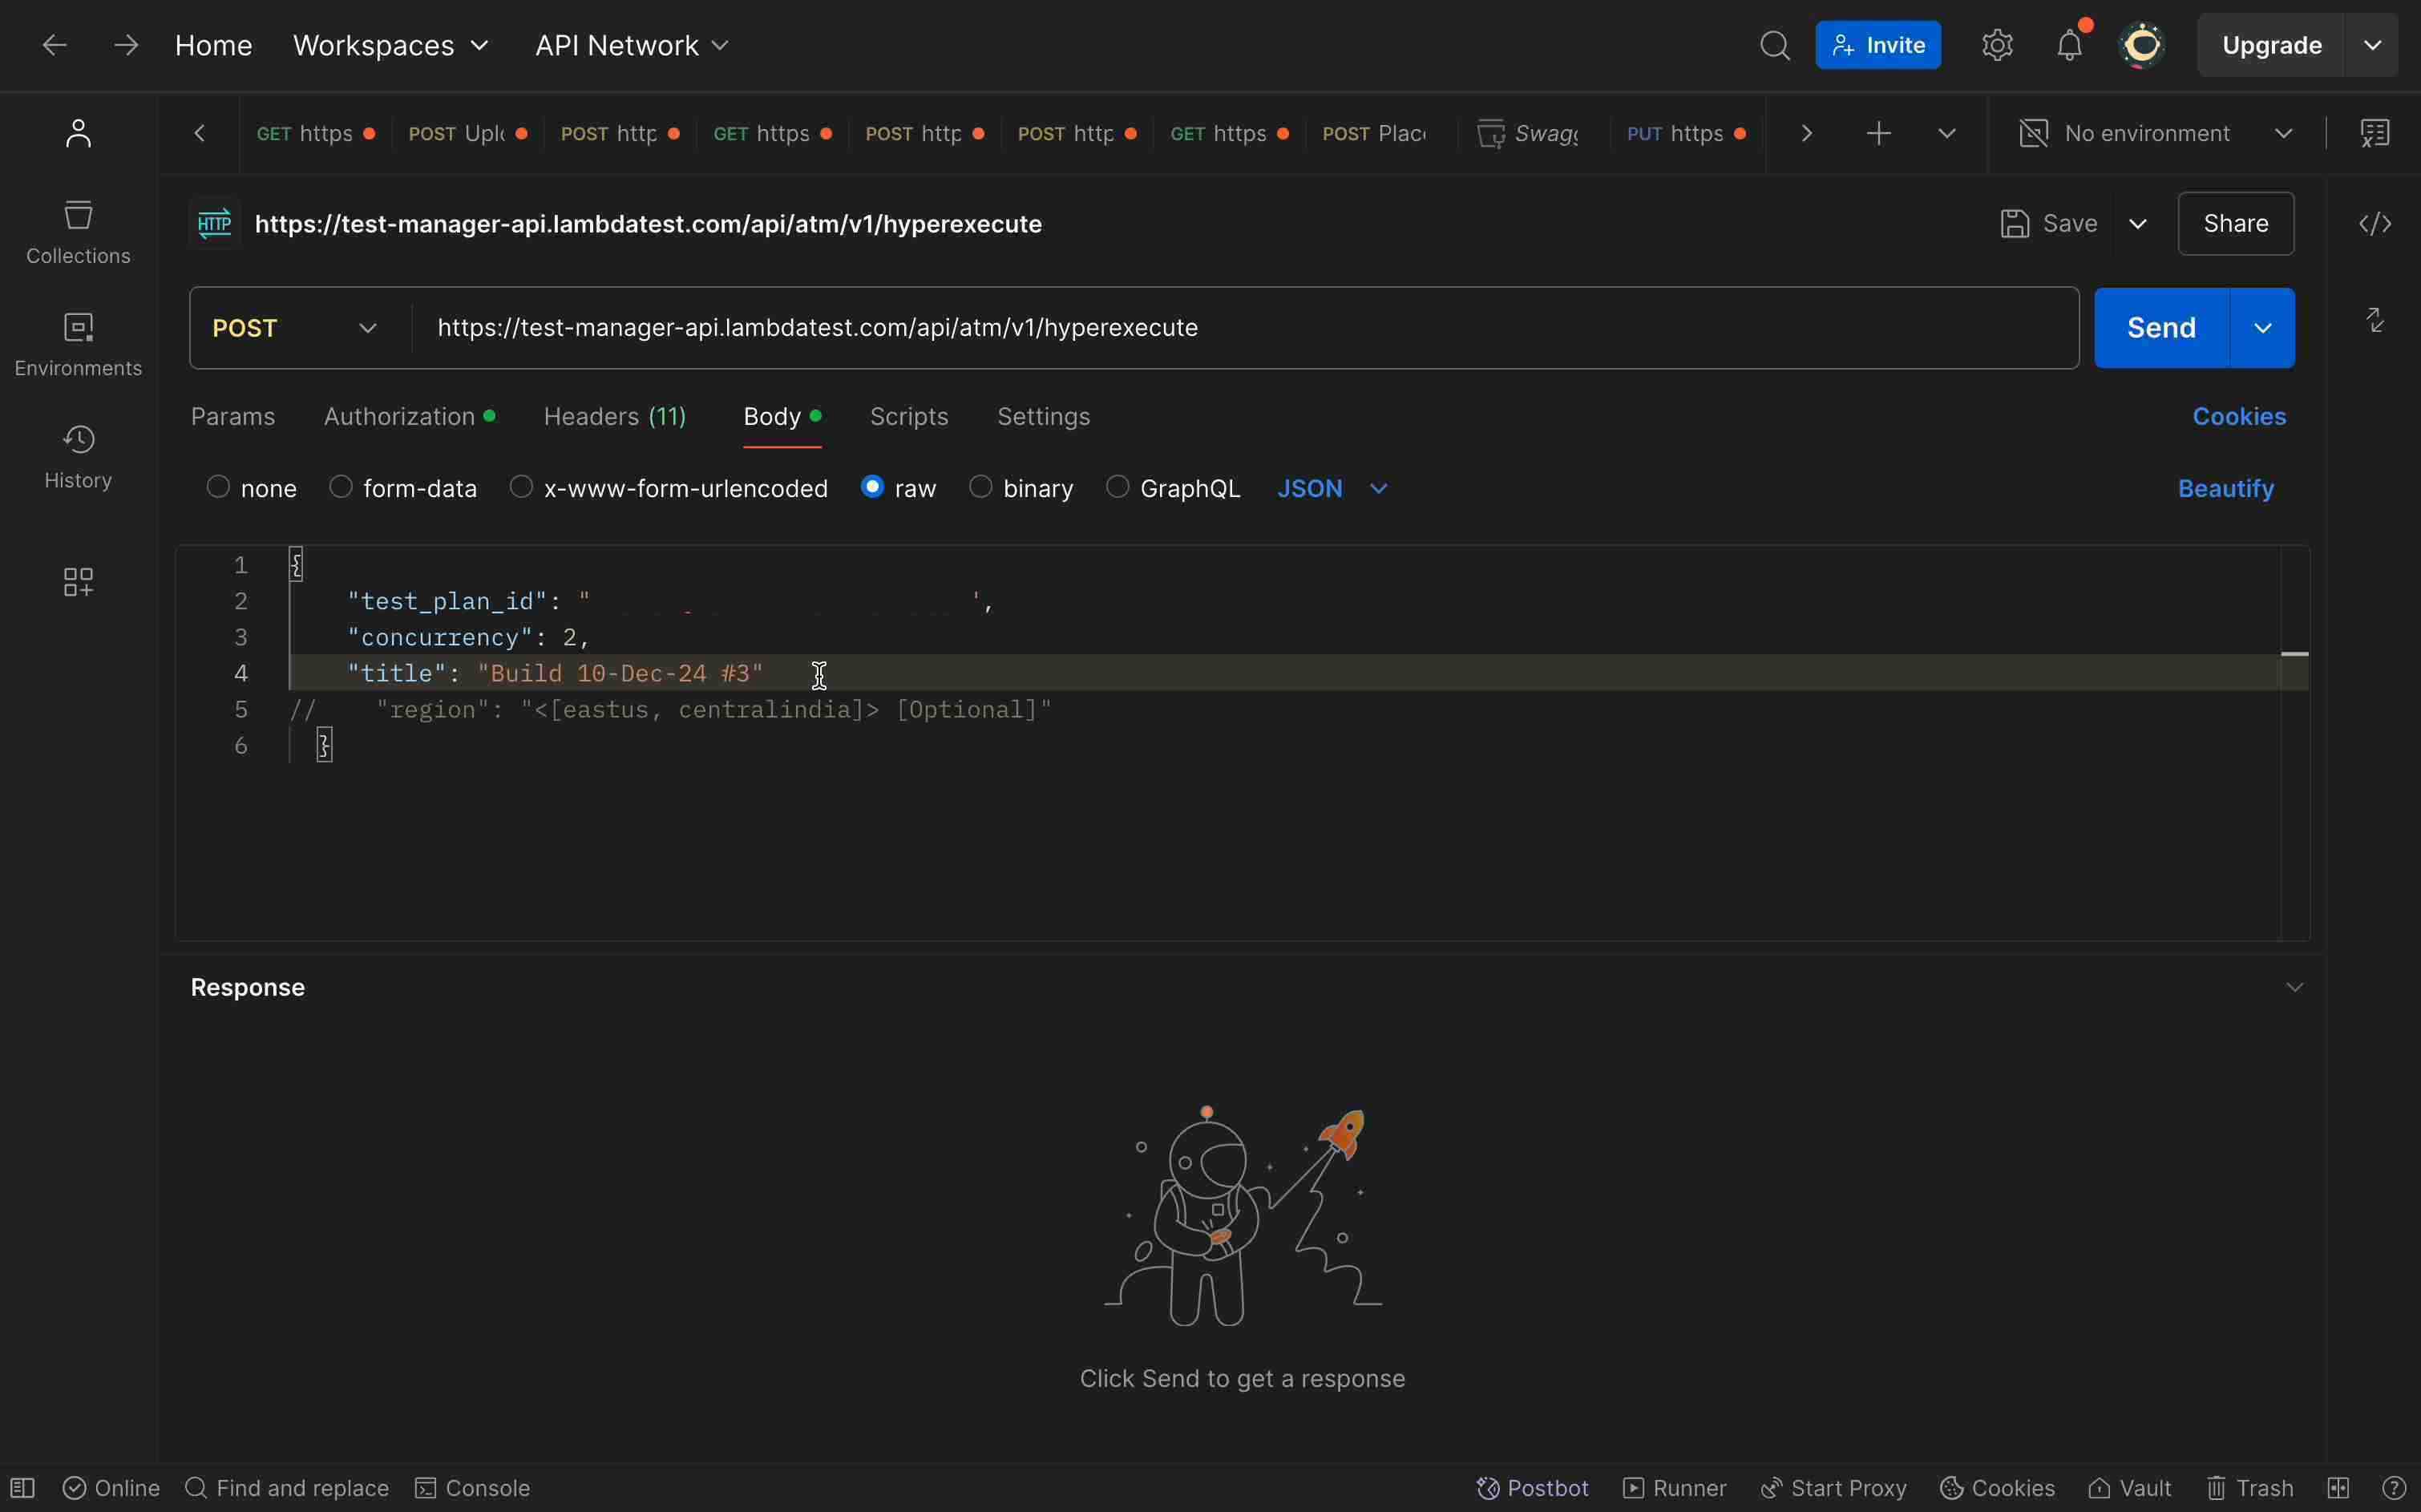The height and width of the screenshot is (1512, 2421).
Task: Open the help question mark icon
Action: [x=2393, y=1488]
